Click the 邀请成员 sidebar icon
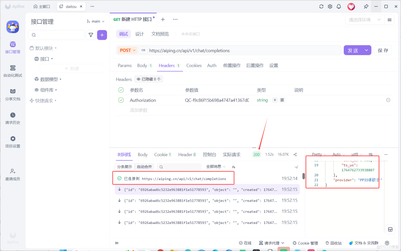Viewport: 401px width, 251px height. 13,174
